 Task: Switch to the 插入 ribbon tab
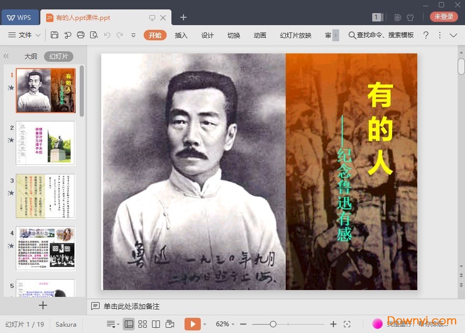pos(181,35)
